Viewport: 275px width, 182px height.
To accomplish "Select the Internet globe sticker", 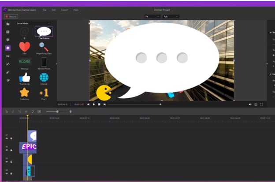I will 44,78.
